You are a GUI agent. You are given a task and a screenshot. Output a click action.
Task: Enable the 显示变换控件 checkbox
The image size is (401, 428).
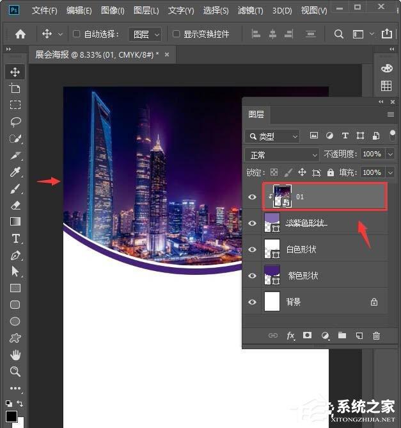pos(176,34)
